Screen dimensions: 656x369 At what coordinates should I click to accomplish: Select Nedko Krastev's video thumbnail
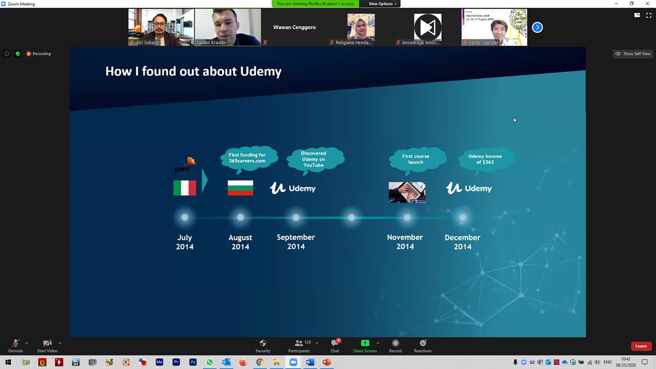pyautogui.click(x=228, y=27)
